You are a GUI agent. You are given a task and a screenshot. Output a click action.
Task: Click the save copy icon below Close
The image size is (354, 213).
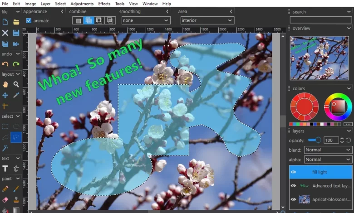5,44
